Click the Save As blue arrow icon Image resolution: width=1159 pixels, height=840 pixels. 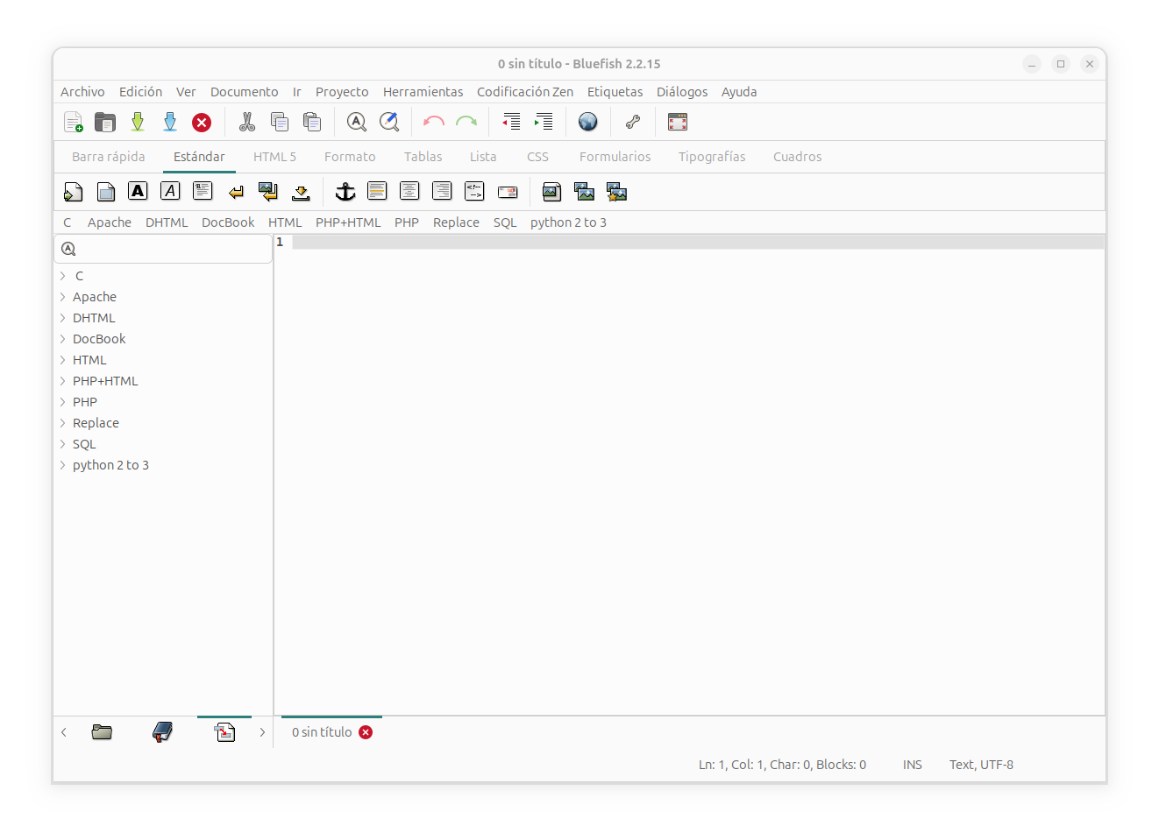170,122
